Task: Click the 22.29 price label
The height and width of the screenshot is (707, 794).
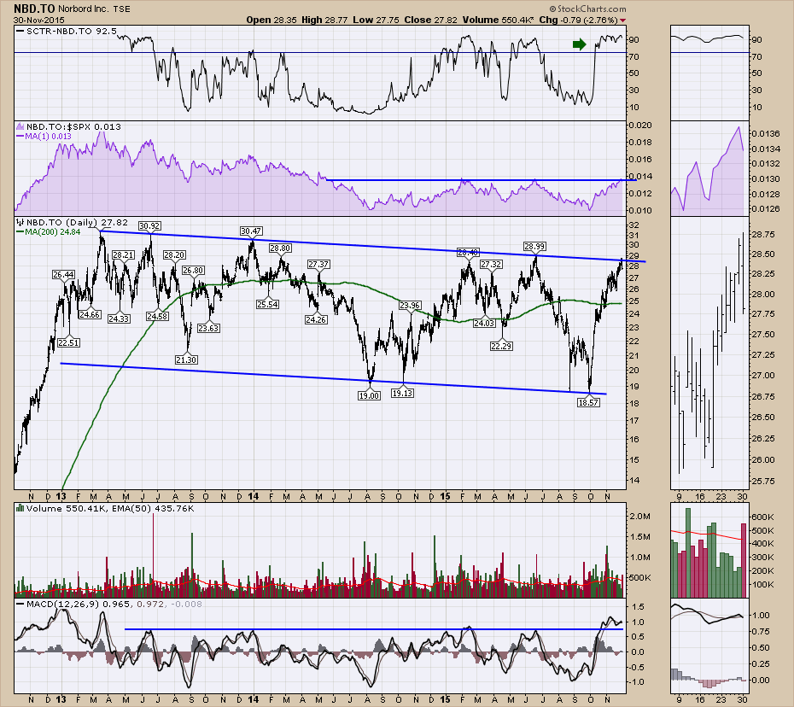Action: point(501,346)
